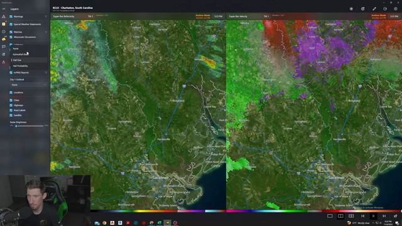
Task: Click the time display on reflectivity pane
Action: click(x=218, y=16)
